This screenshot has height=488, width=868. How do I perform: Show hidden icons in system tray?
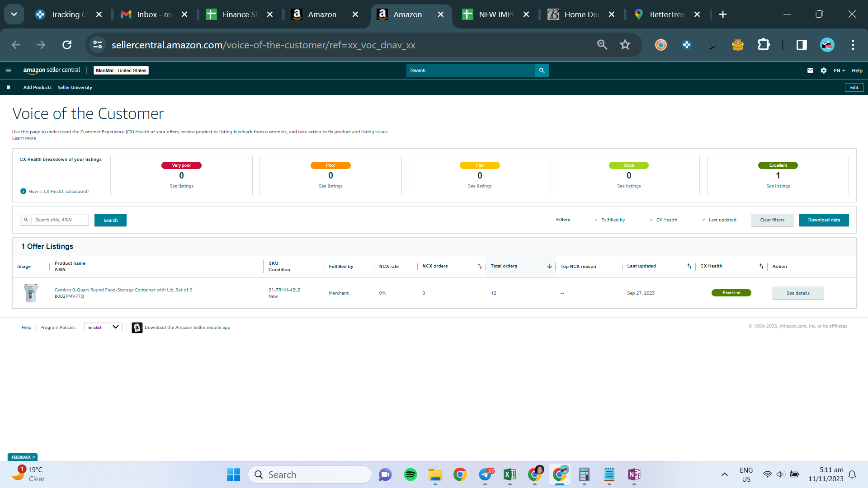[x=725, y=474]
